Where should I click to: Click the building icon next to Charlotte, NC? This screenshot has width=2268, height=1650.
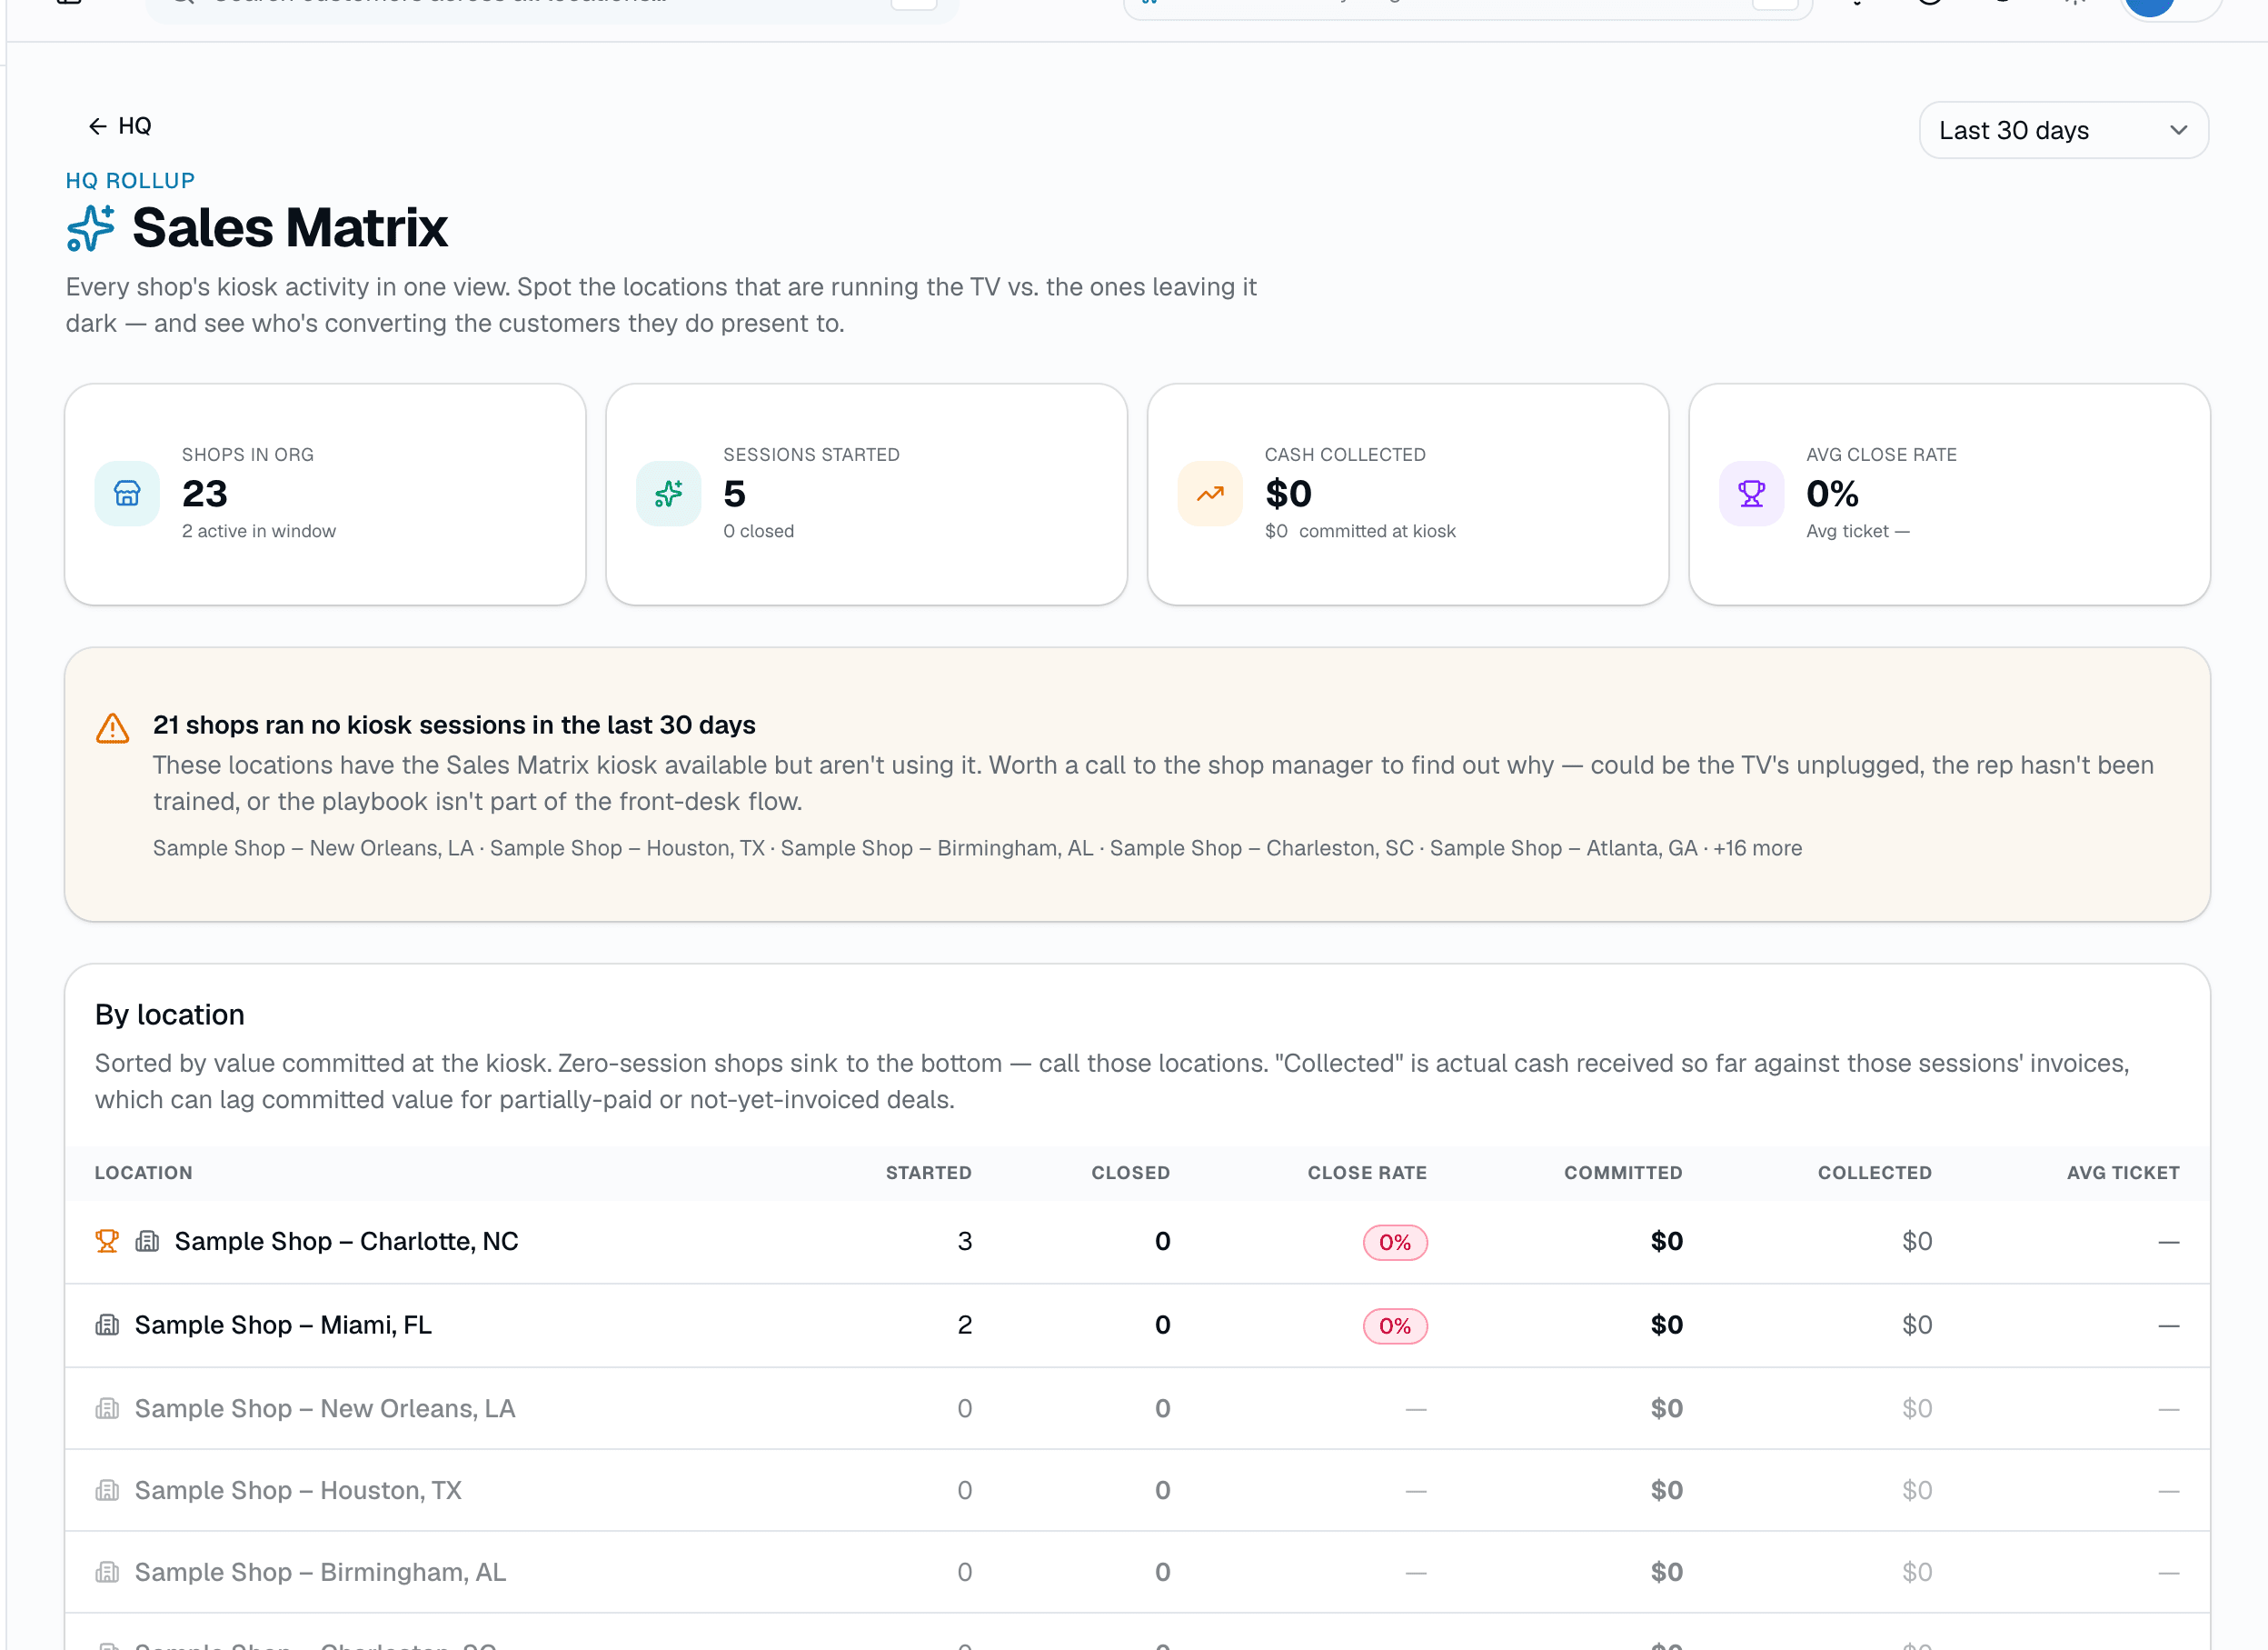tap(147, 1241)
